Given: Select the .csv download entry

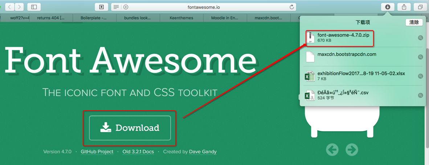Looking at the screenshot, I should (363, 95).
